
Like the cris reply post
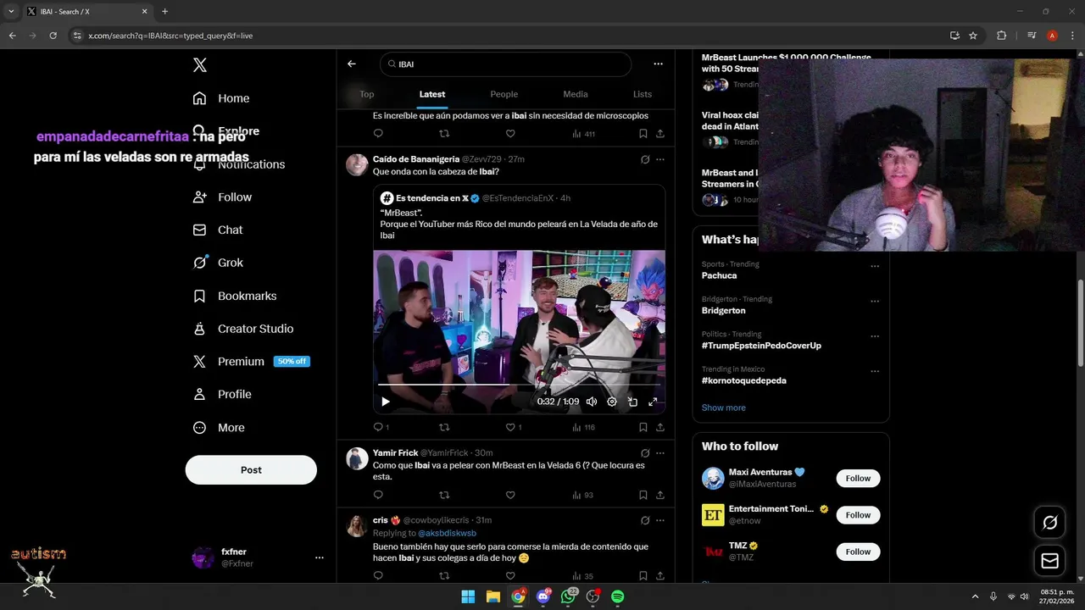(x=510, y=576)
